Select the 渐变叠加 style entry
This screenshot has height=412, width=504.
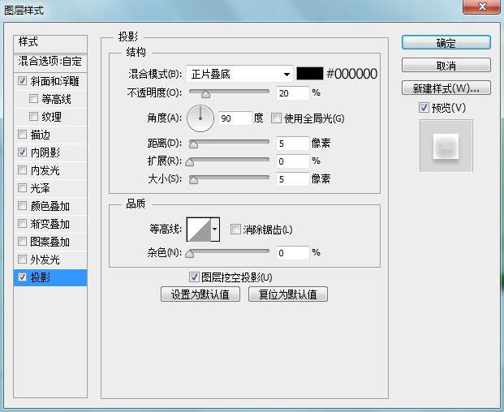[50, 224]
